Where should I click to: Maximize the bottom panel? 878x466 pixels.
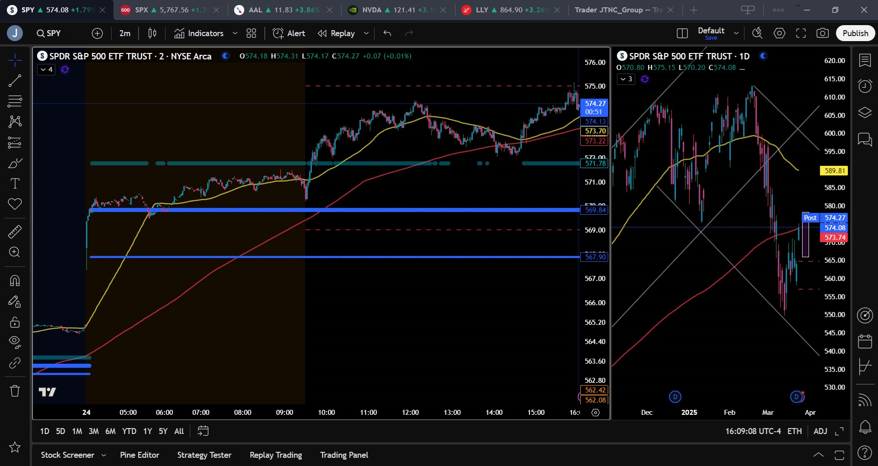click(839, 455)
